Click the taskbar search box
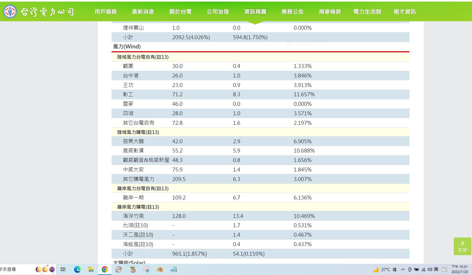472x275 pixels. [x=28, y=269]
